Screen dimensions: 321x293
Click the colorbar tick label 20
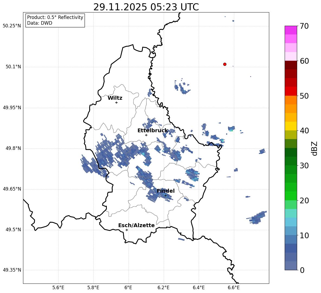tap(304, 201)
